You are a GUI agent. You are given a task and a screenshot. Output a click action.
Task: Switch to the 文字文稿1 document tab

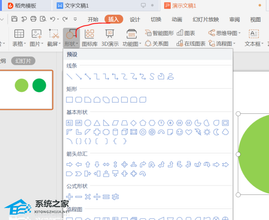(x=106, y=5)
